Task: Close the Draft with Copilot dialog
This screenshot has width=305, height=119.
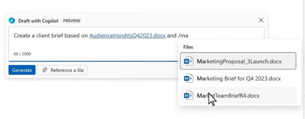Action: tap(261, 20)
